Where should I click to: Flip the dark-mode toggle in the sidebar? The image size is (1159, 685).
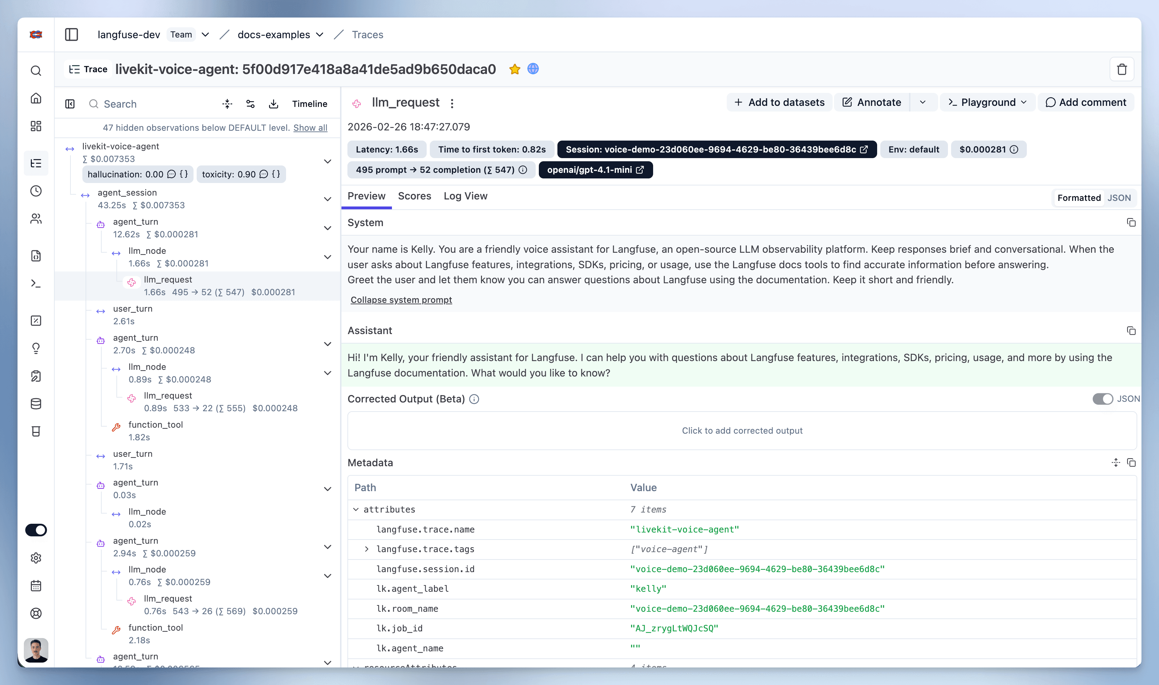pyautogui.click(x=36, y=530)
